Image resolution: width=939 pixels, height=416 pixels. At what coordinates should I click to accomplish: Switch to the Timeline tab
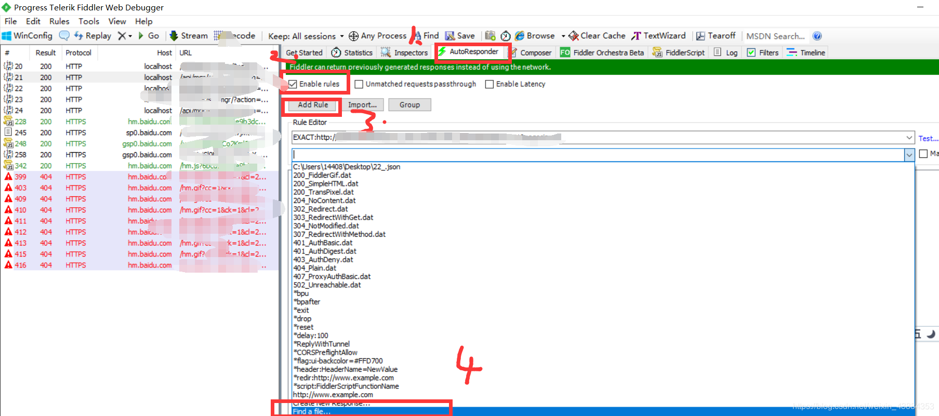[806, 52]
